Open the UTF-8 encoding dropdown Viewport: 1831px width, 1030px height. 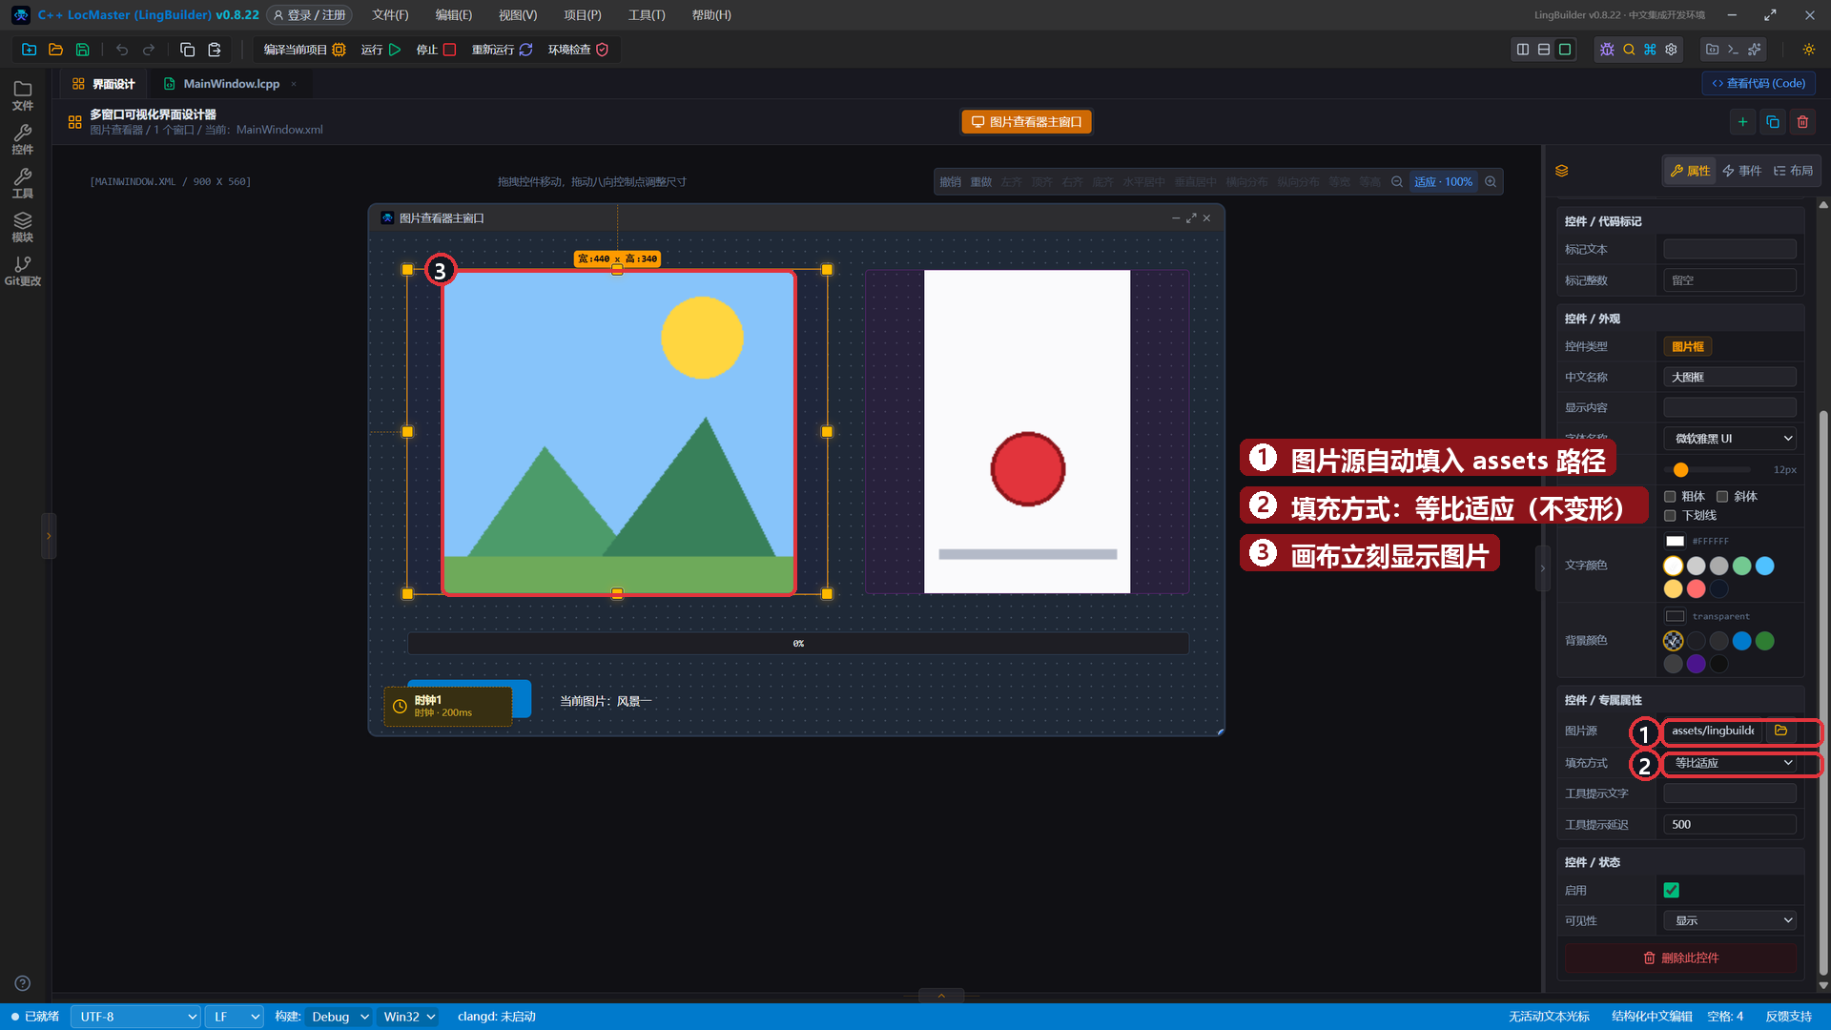click(135, 1017)
